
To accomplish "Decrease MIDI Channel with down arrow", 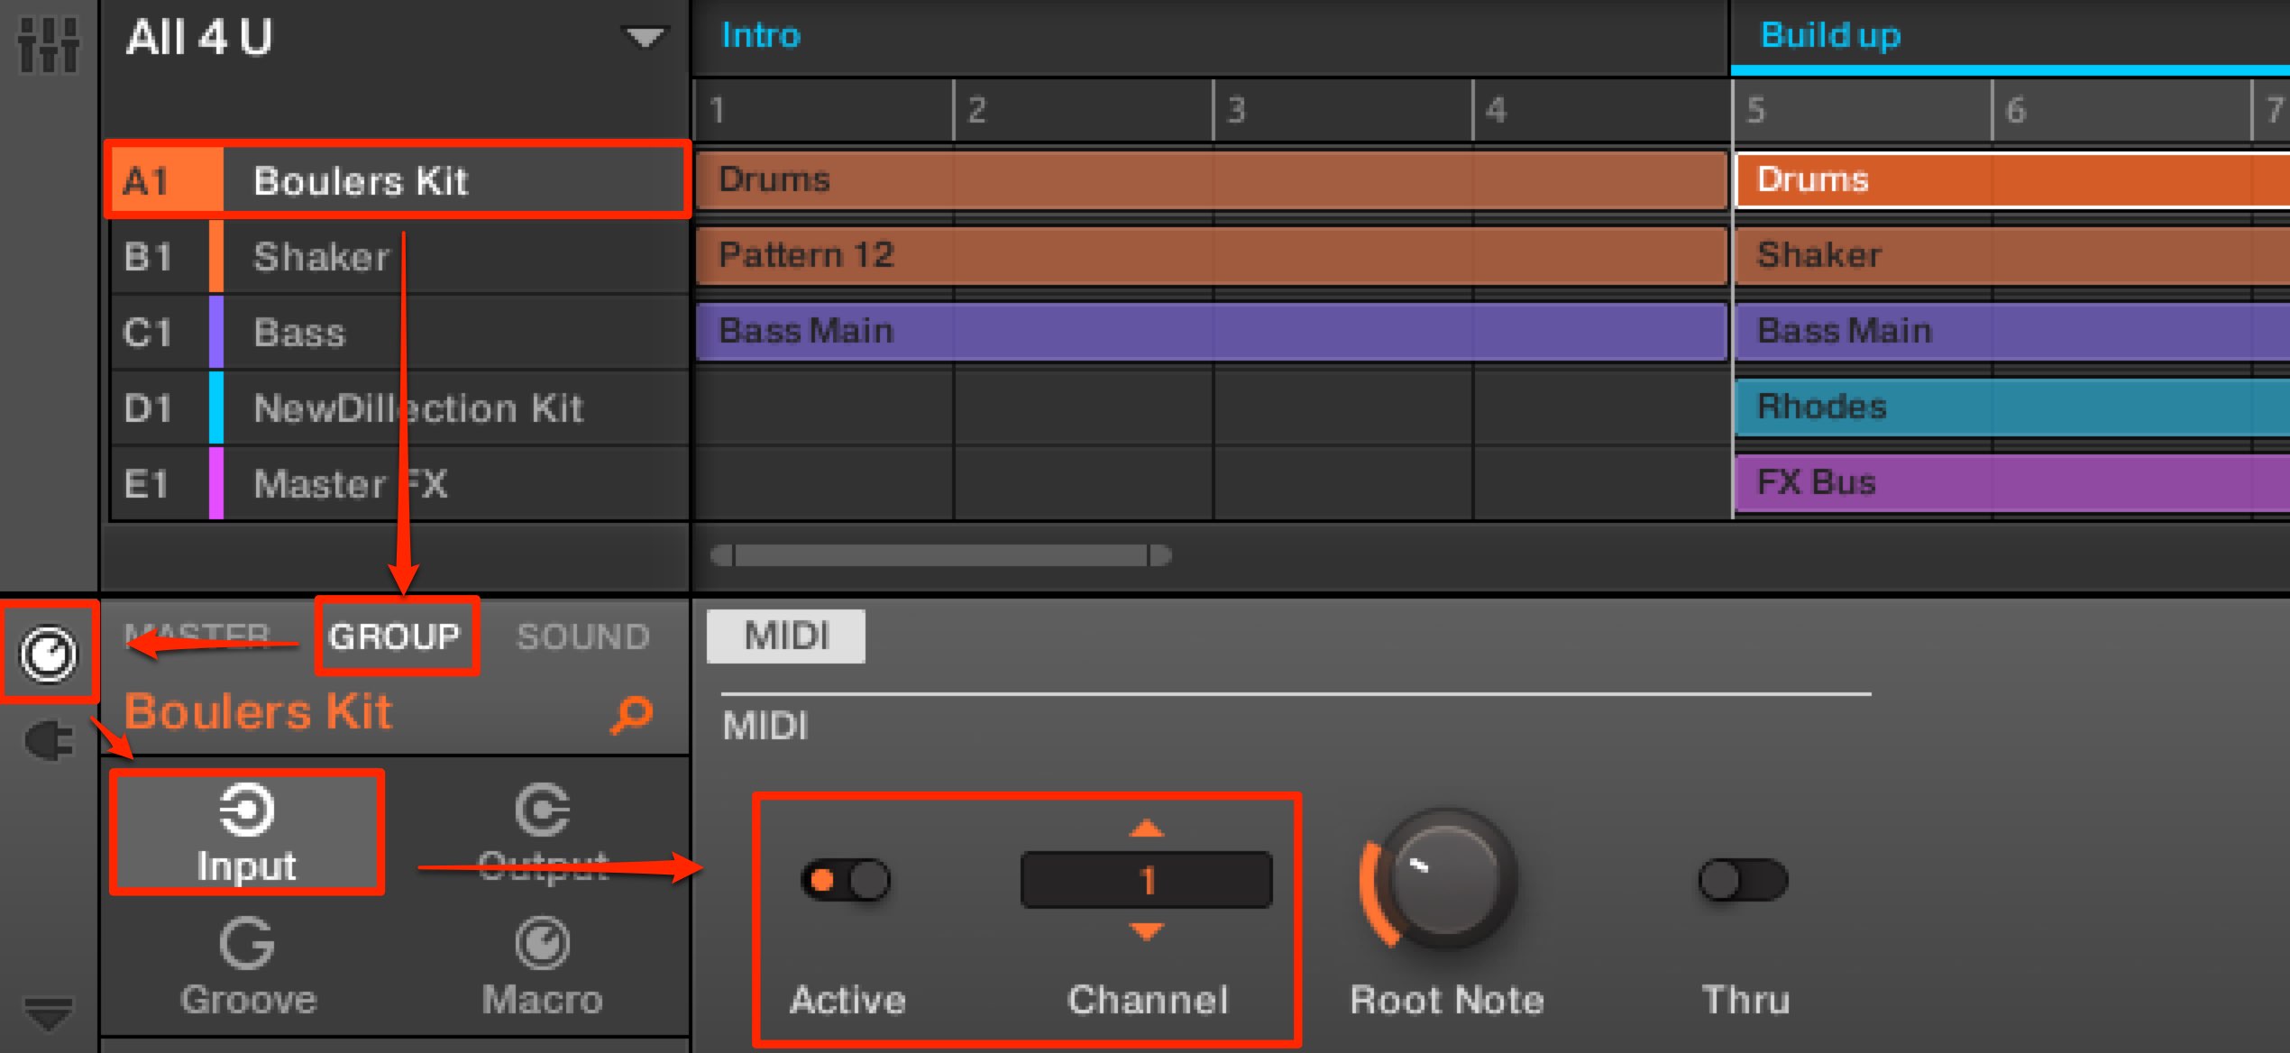I will (x=1147, y=931).
